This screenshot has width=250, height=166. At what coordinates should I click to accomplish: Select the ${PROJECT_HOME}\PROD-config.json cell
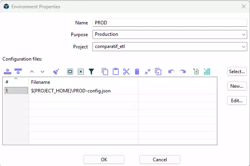click(83, 91)
